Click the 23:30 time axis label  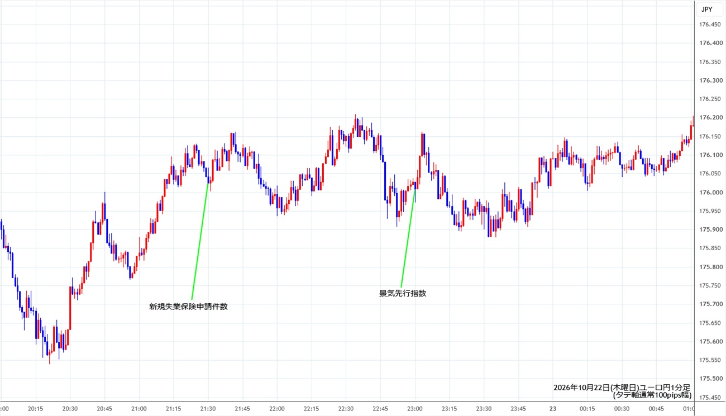click(484, 409)
